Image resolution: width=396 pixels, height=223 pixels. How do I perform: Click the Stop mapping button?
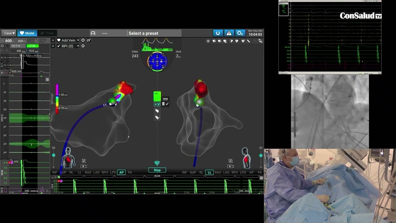coord(157,170)
